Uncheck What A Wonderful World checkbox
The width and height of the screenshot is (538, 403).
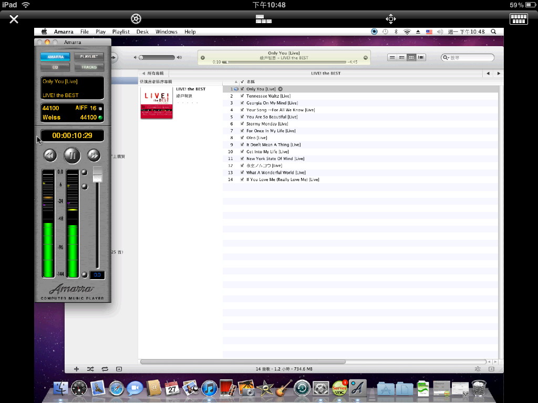(242, 172)
